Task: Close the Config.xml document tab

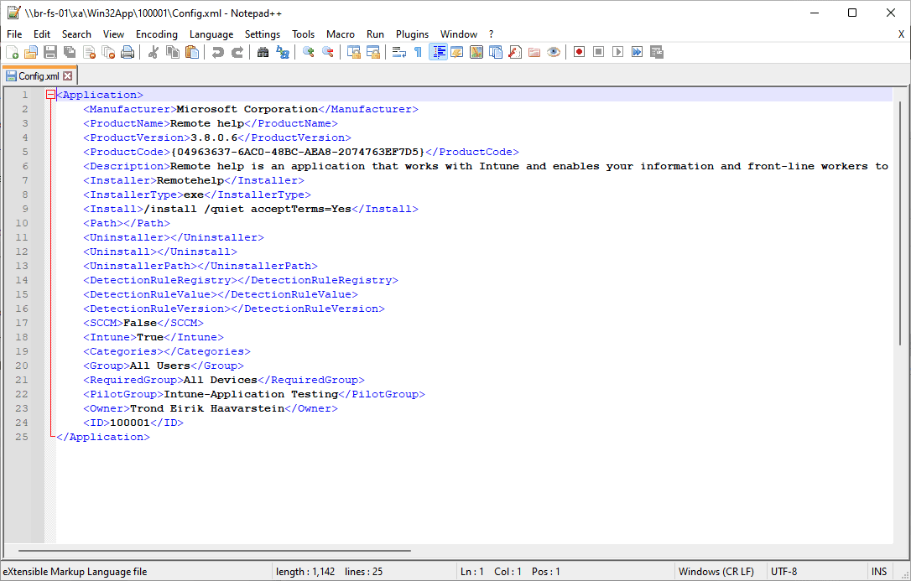Action: point(66,75)
